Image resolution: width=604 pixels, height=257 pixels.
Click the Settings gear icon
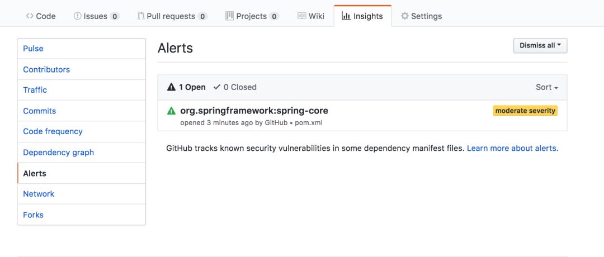coord(405,16)
